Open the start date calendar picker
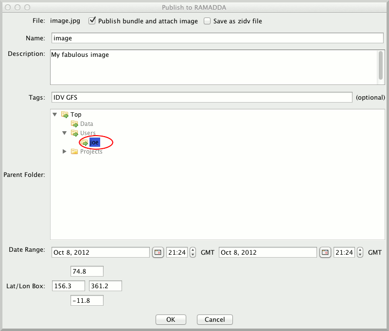The image size is (389, 331). coord(158,252)
